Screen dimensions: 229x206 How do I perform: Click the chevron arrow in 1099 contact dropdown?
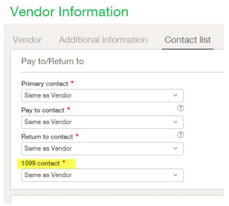(176, 175)
